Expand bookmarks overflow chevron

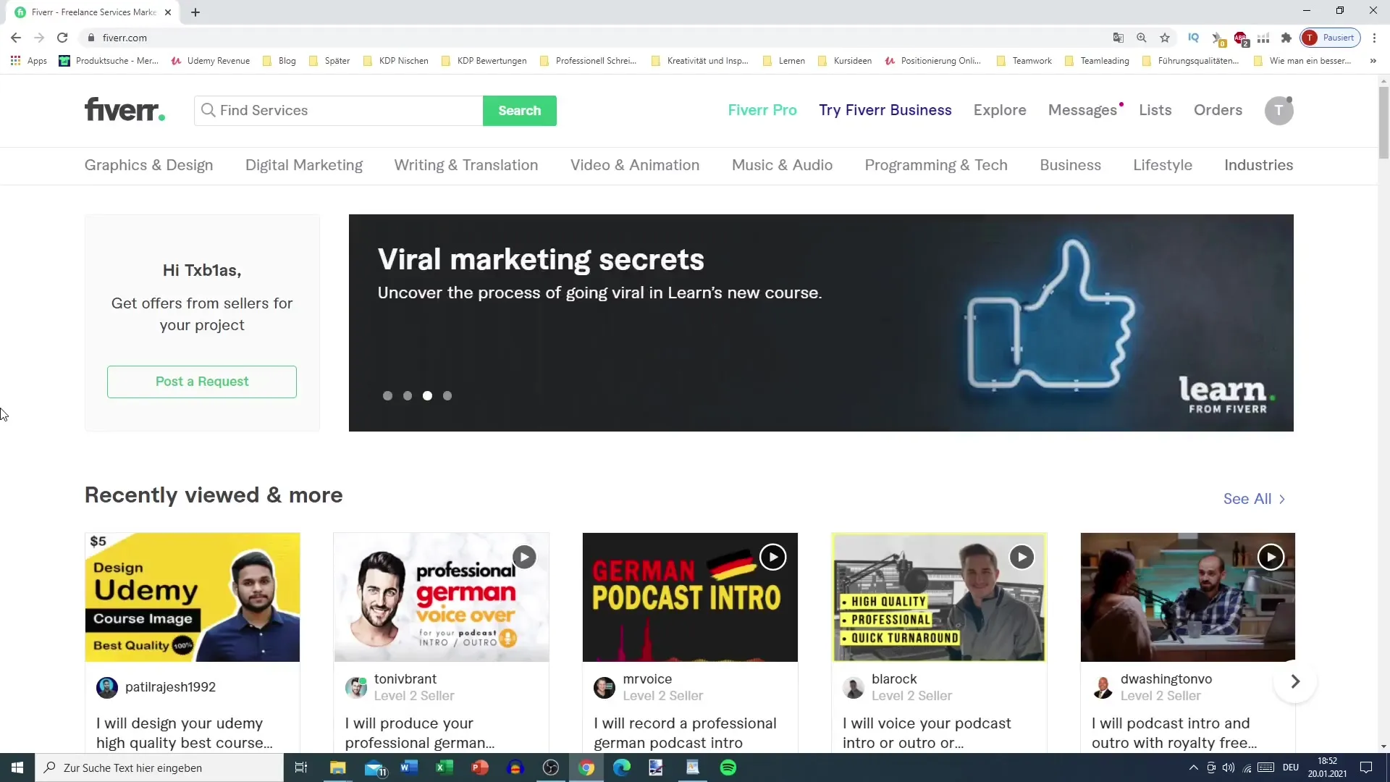coord(1373,61)
